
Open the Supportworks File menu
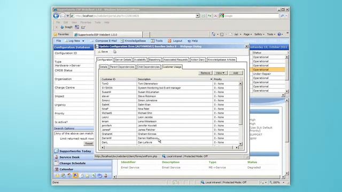tap(58, 41)
